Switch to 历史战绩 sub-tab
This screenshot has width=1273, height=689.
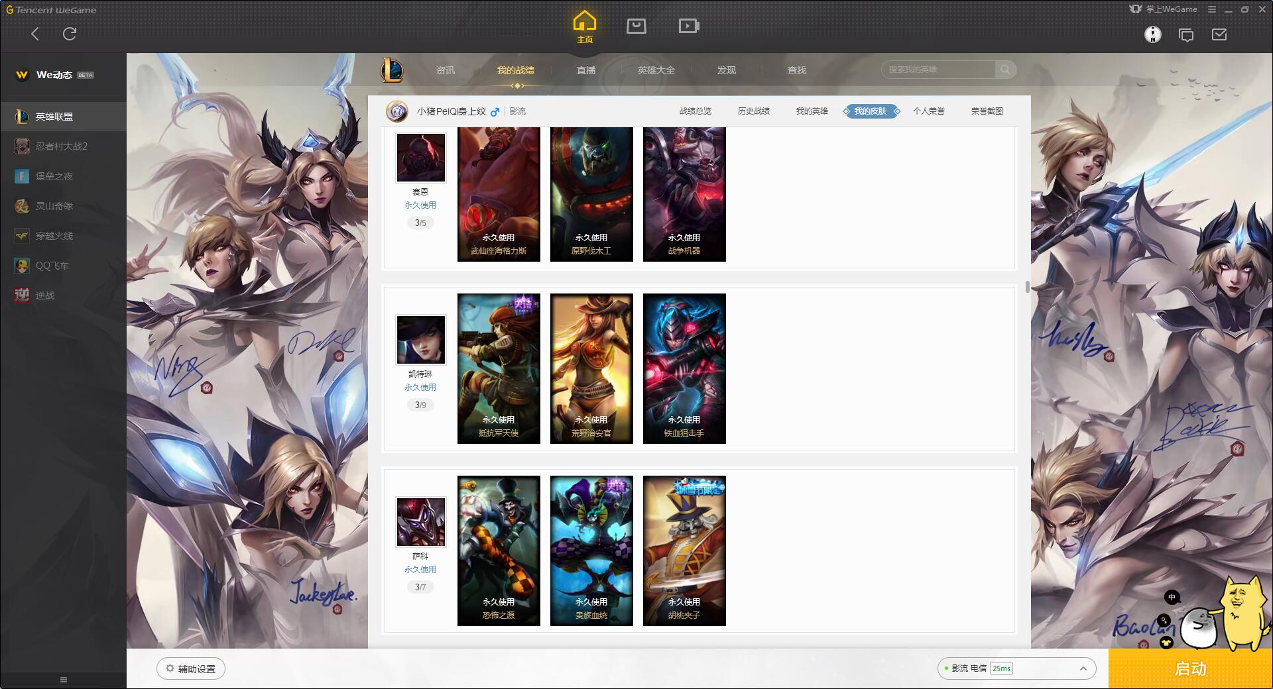(x=754, y=111)
